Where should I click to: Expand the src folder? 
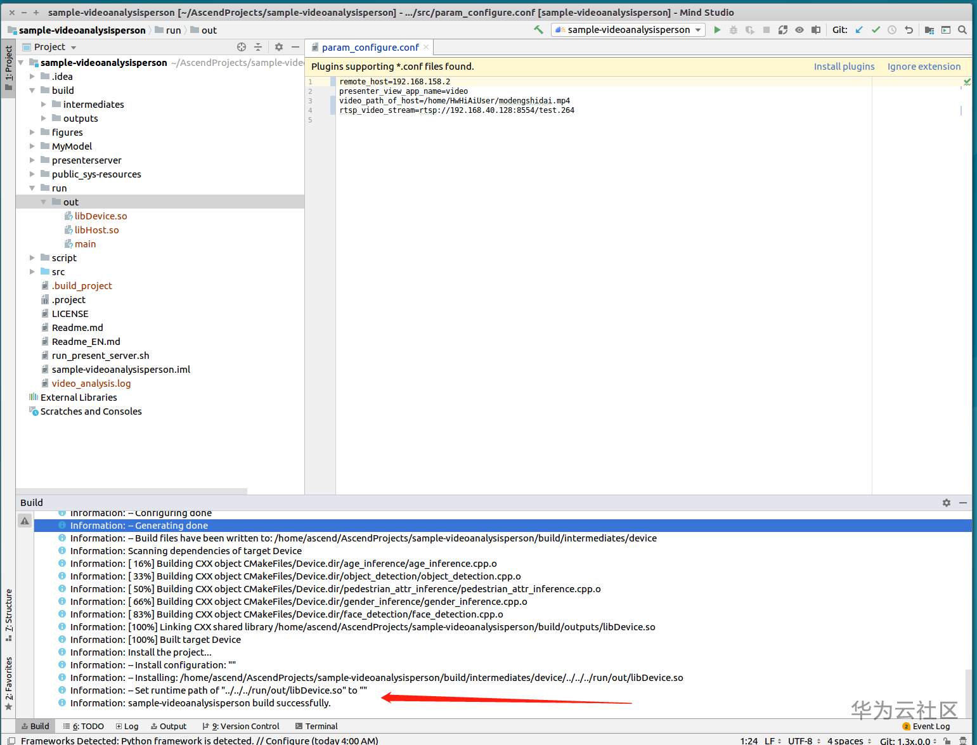32,272
